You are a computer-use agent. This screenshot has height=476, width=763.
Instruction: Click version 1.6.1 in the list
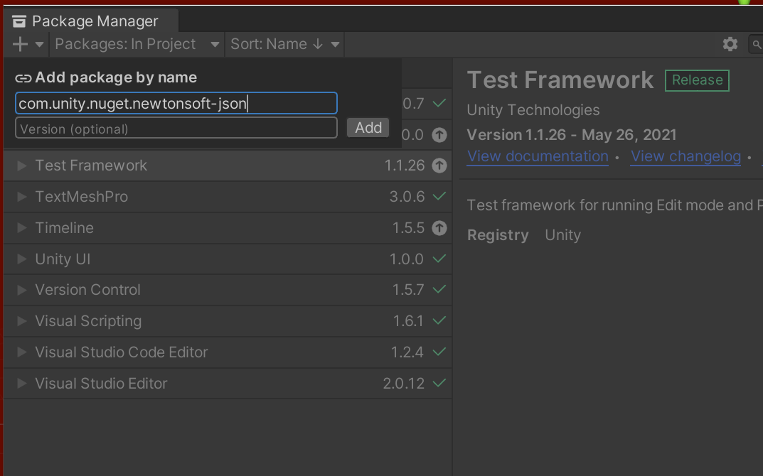408,321
